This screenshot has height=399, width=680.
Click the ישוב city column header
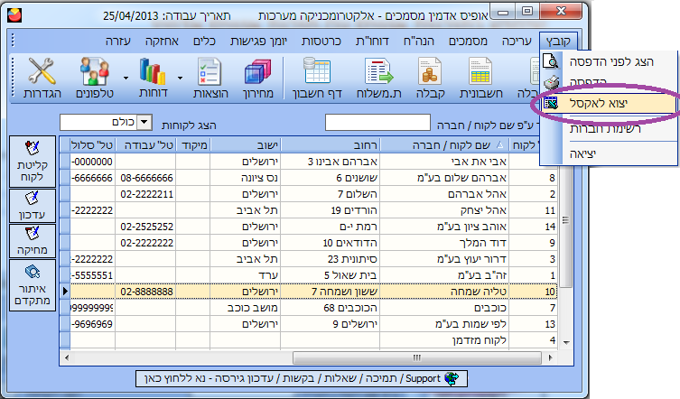click(245, 144)
